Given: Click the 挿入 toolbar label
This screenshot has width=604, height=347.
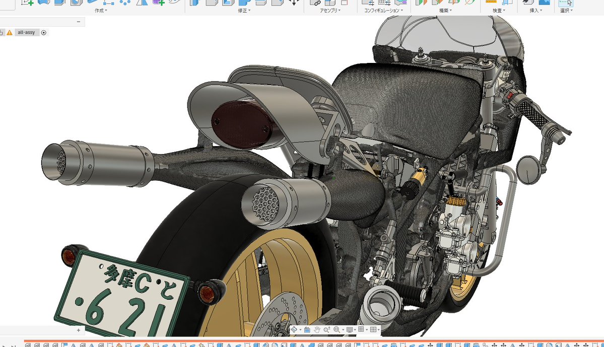Looking at the screenshot, I should click(x=536, y=11).
